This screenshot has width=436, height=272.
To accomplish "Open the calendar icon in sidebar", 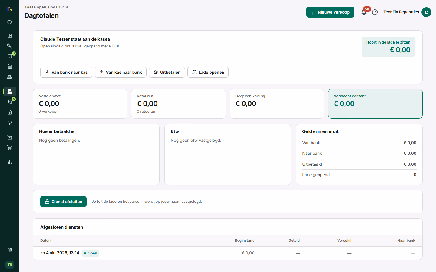I will (10, 66).
